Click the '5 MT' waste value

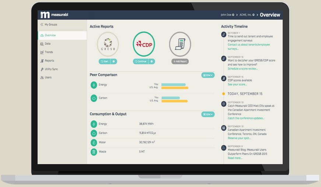(142, 152)
